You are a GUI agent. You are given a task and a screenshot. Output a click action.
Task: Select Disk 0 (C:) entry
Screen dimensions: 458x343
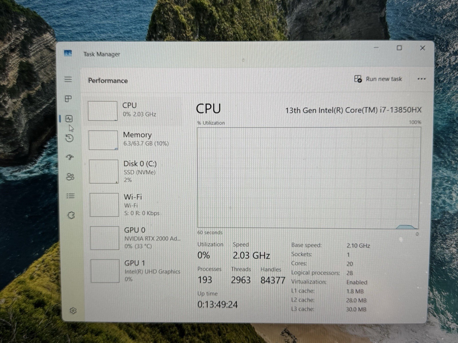coord(135,171)
